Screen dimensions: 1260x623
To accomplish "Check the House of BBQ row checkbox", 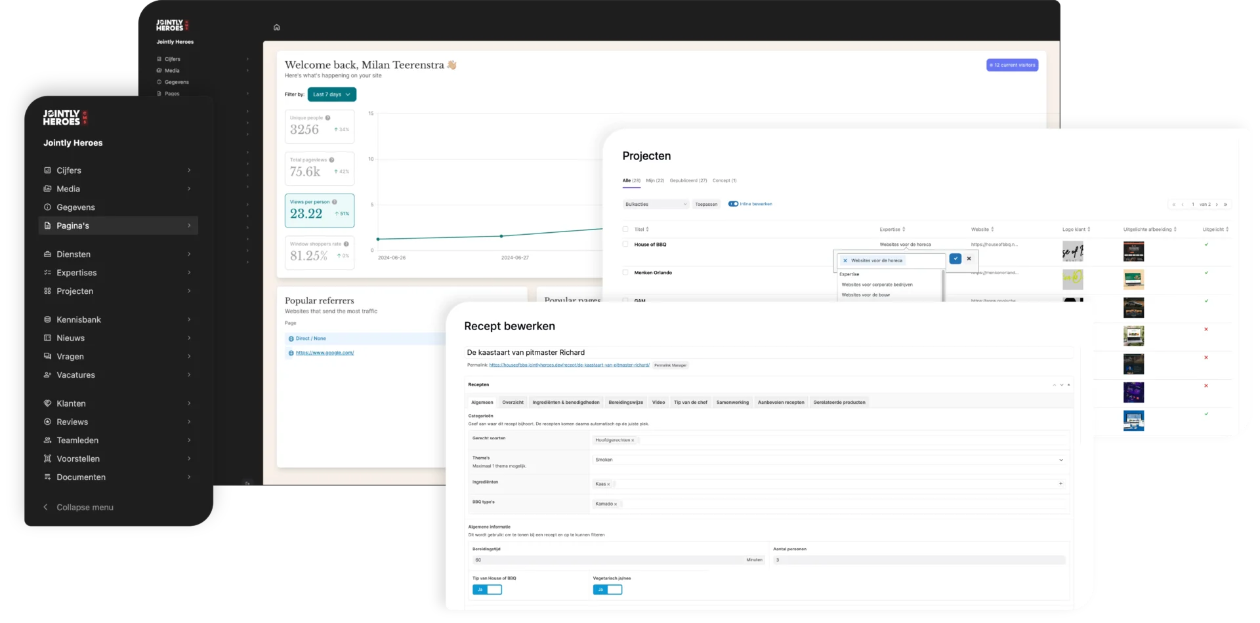I will pyautogui.click(x=625, y=244).
